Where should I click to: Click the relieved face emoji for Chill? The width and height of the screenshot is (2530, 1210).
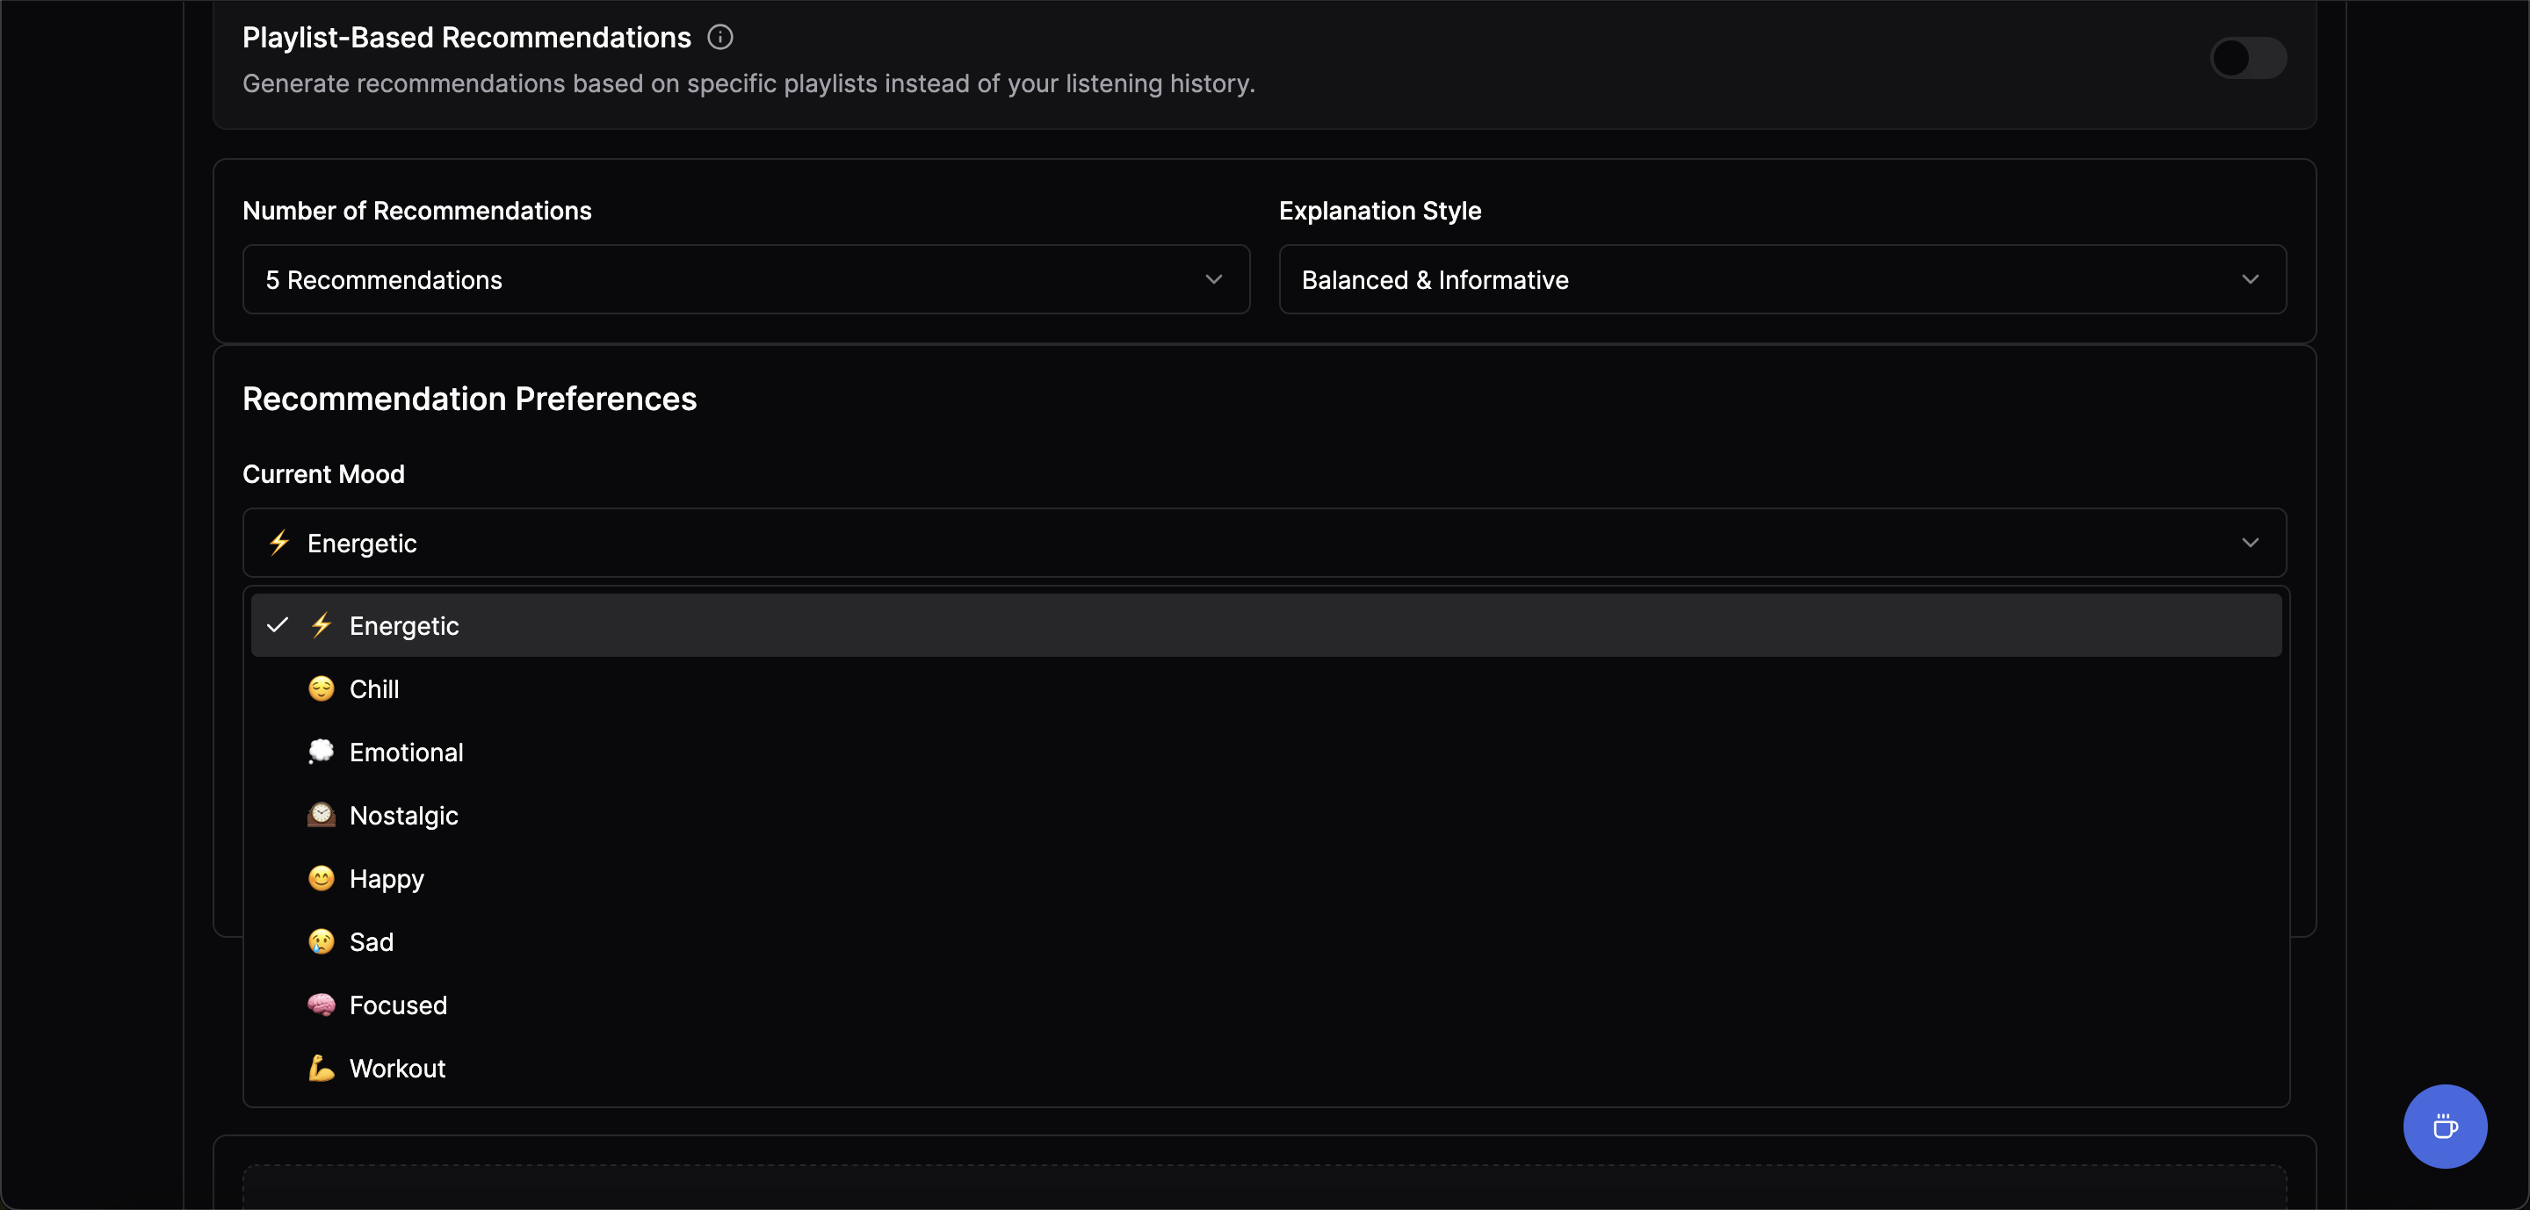click(322, 689)
